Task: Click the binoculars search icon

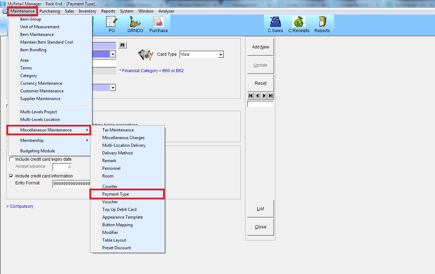Action: point(122,45)
